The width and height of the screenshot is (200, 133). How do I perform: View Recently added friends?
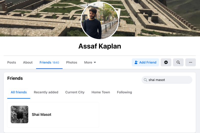pos(46,92)
